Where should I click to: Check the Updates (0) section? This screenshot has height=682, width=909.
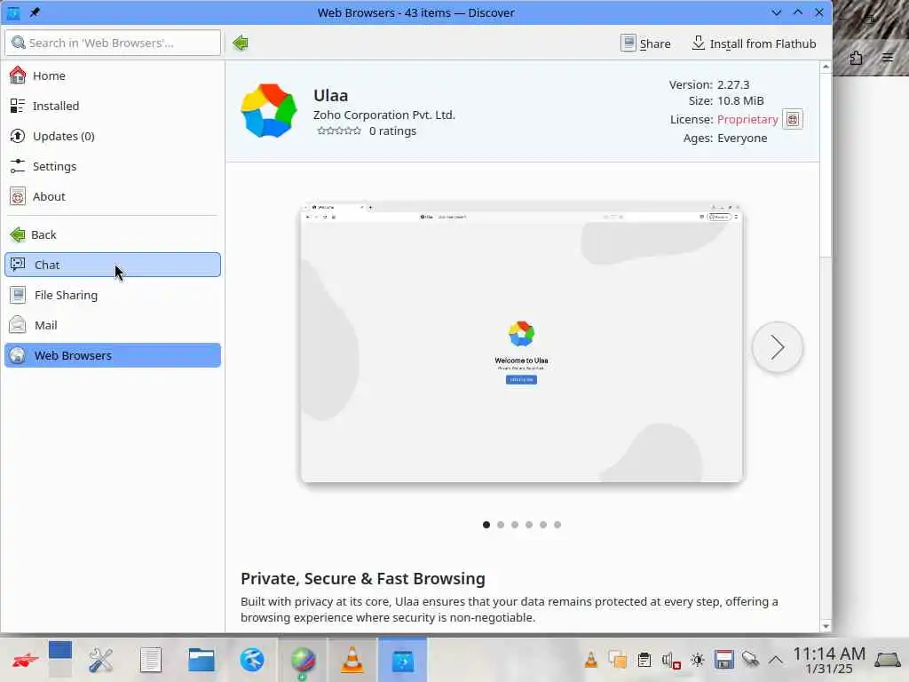(x=113, y=136)
